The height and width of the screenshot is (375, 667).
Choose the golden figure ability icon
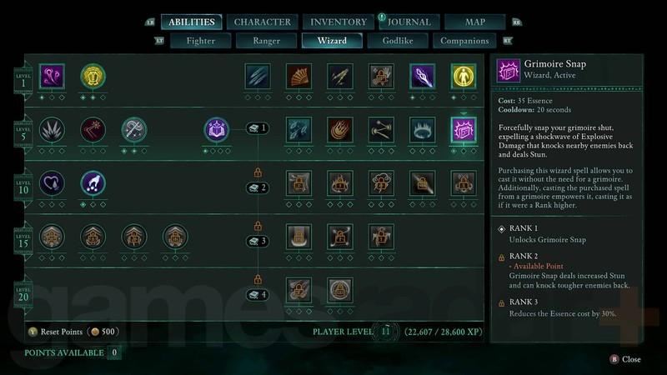(x=464, y=76)
